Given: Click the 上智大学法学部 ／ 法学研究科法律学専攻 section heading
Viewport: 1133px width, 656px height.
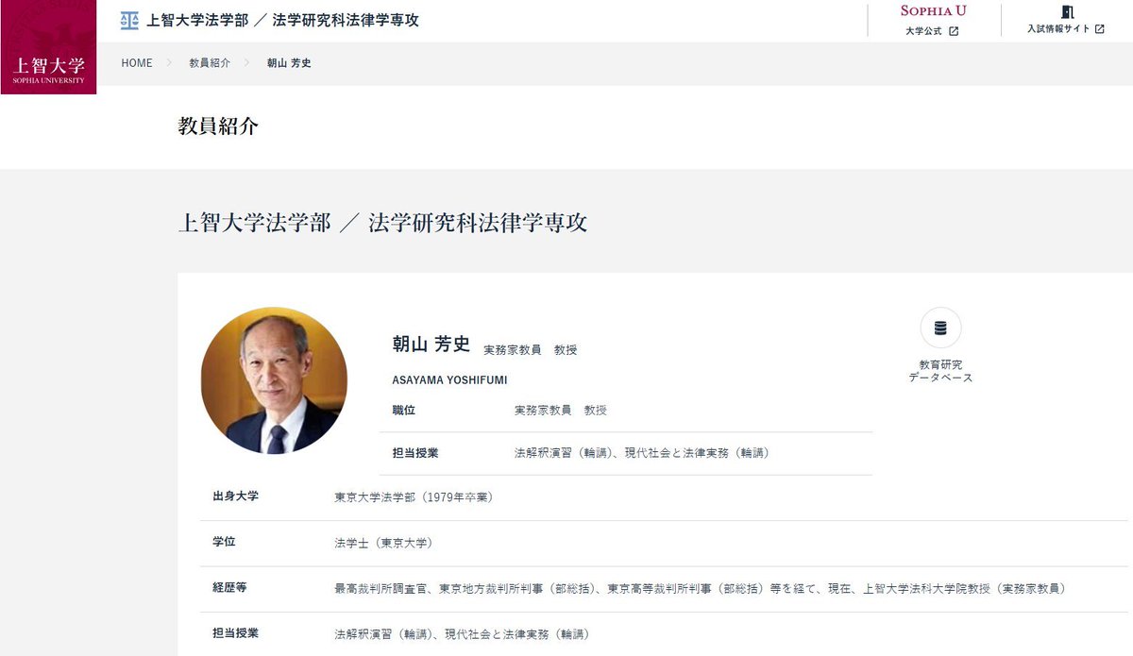Looking at the screenshot, I should pos(382,224).
